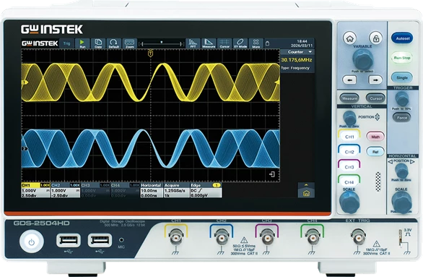Open the More apps grid icon
Viewport: 423px width, 277px height.
coord(256,43)
